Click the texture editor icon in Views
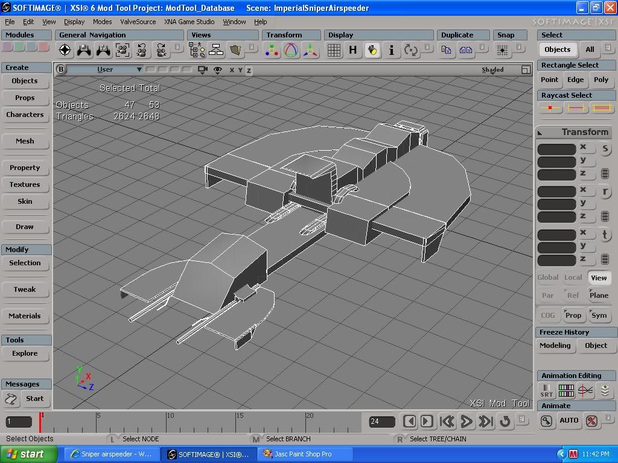618x463 pixels. 235,50
